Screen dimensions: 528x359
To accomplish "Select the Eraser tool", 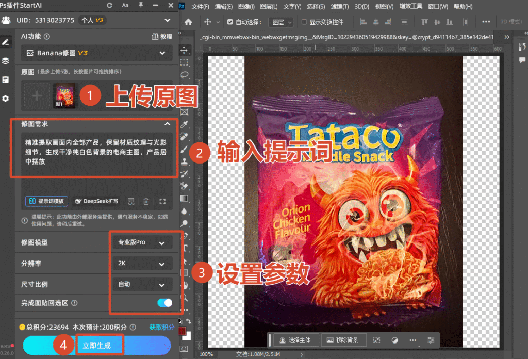I will tap(184, 186).
